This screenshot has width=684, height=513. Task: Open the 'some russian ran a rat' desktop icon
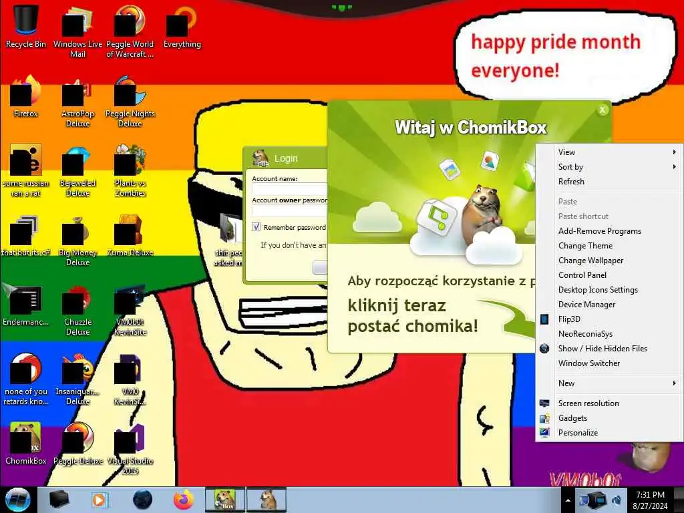tap(26, 171)
